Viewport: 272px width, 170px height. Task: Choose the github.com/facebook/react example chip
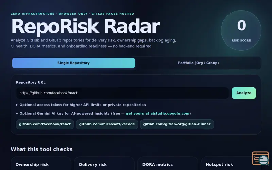point(45,124)
